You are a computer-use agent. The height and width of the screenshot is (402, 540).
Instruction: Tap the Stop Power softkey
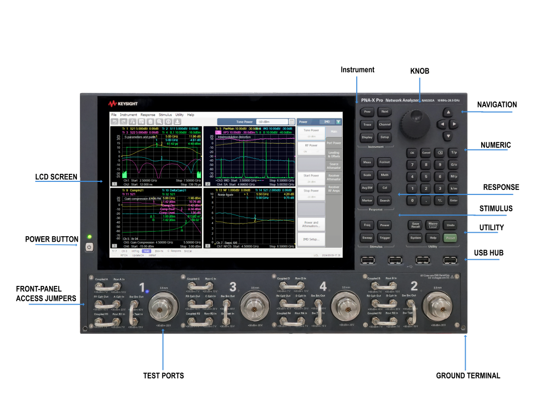(311, 193)
